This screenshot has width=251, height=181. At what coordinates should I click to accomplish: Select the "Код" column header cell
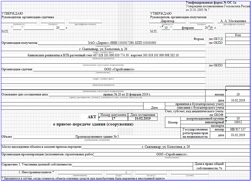click(238, 35)
